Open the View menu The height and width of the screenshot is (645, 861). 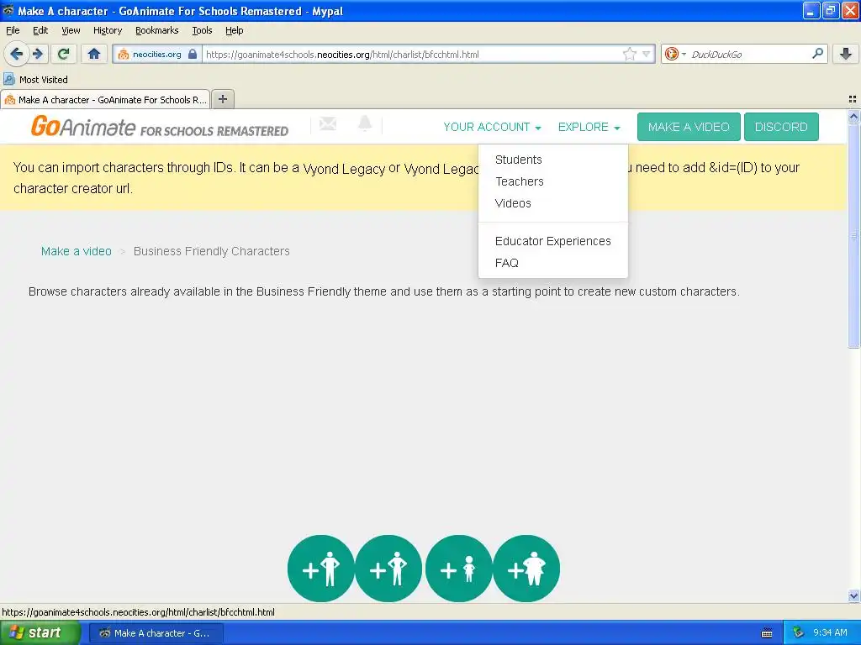point(71,30)
